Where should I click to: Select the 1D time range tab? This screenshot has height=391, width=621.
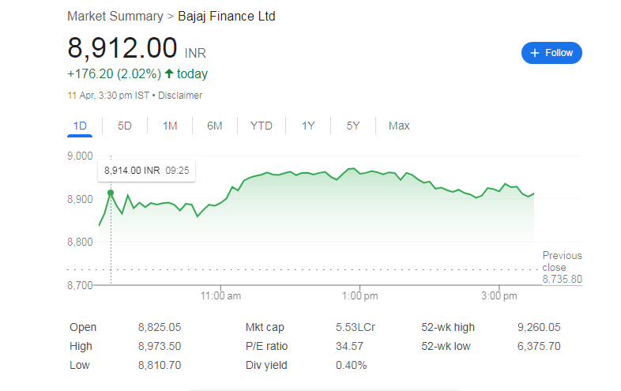(80, 126)
